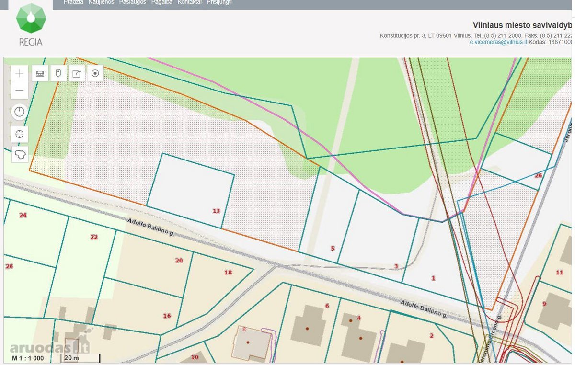Center map using the crosshair locate button
This screenshot has height=365, width=575.
(x=20, y=134)
